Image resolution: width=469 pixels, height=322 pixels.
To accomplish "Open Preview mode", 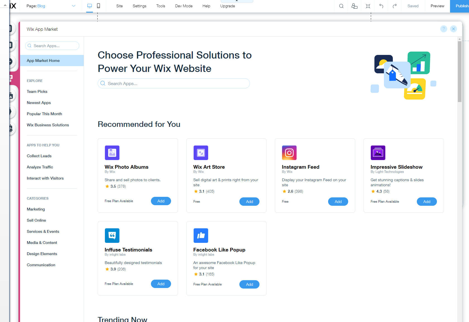I will [x=437, y=6].
